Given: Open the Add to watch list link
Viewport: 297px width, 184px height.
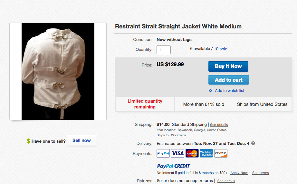Looking at the screenshot, I should tap(229, 91).
